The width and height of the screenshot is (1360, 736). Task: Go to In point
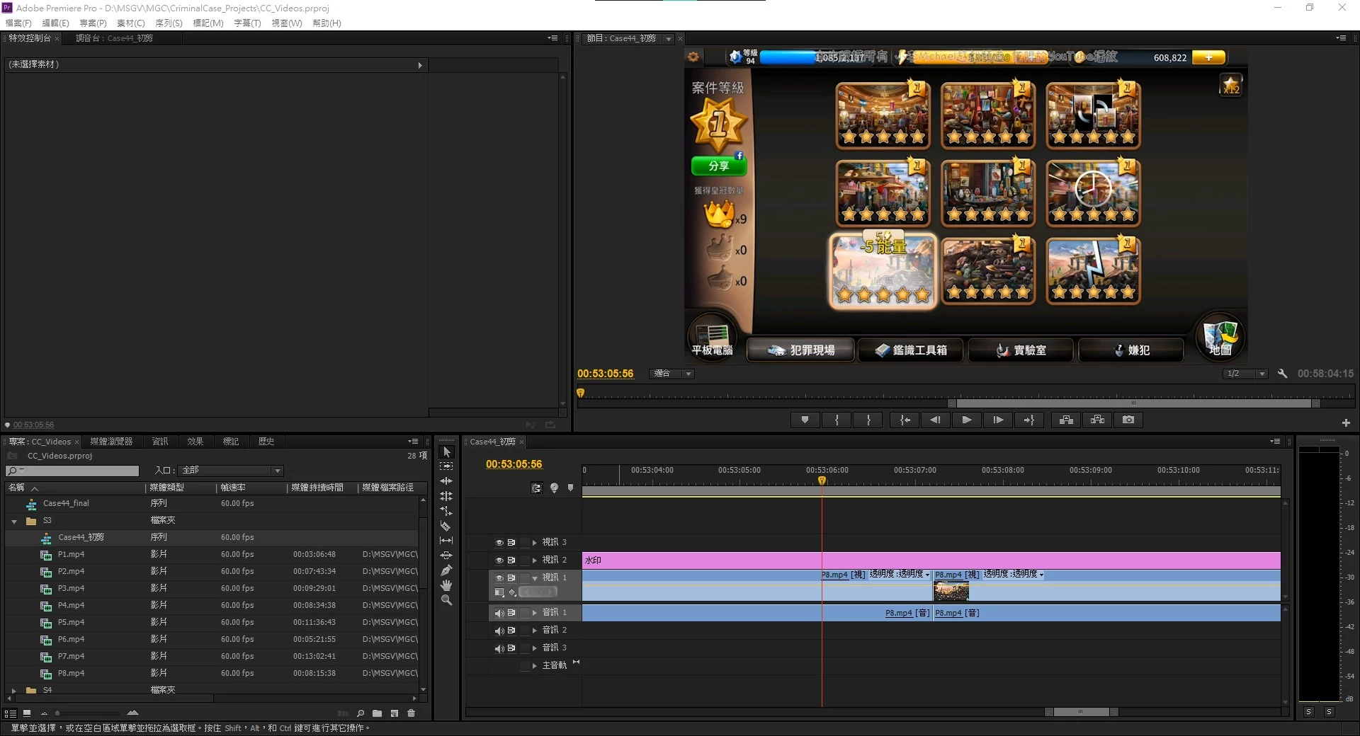coord(905,420)
